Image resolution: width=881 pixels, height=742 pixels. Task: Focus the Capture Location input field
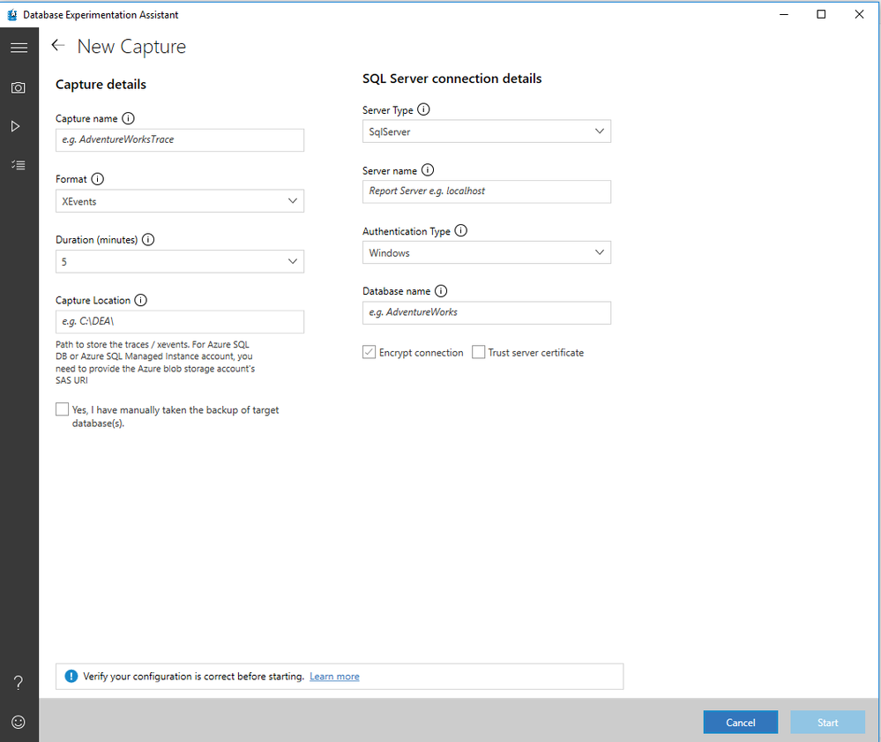point(180,322)
